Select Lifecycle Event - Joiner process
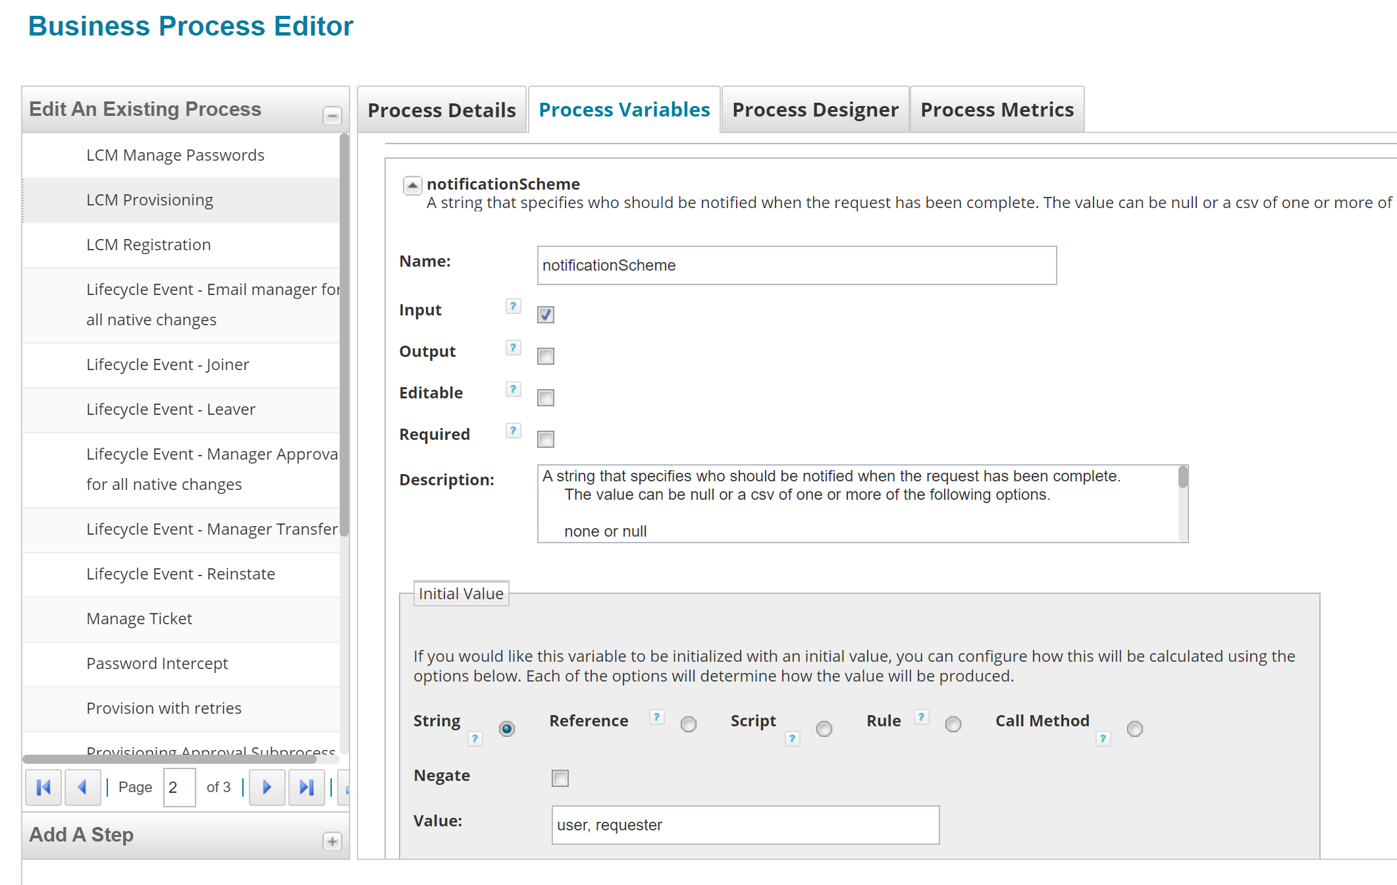The width and height of the screenshot is (1397, 885). click(168, 365)
